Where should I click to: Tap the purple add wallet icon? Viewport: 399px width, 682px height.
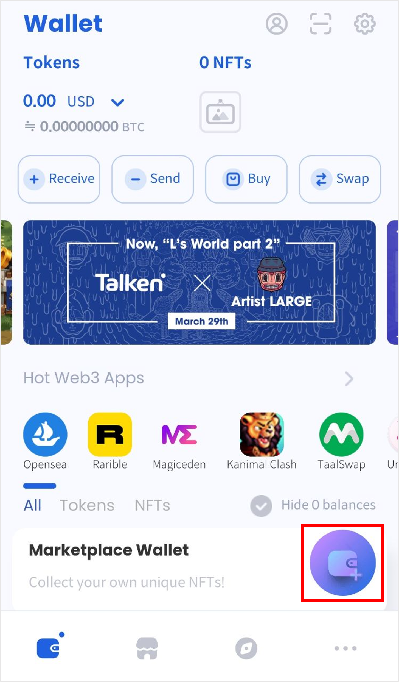click(x=342, y=563)
